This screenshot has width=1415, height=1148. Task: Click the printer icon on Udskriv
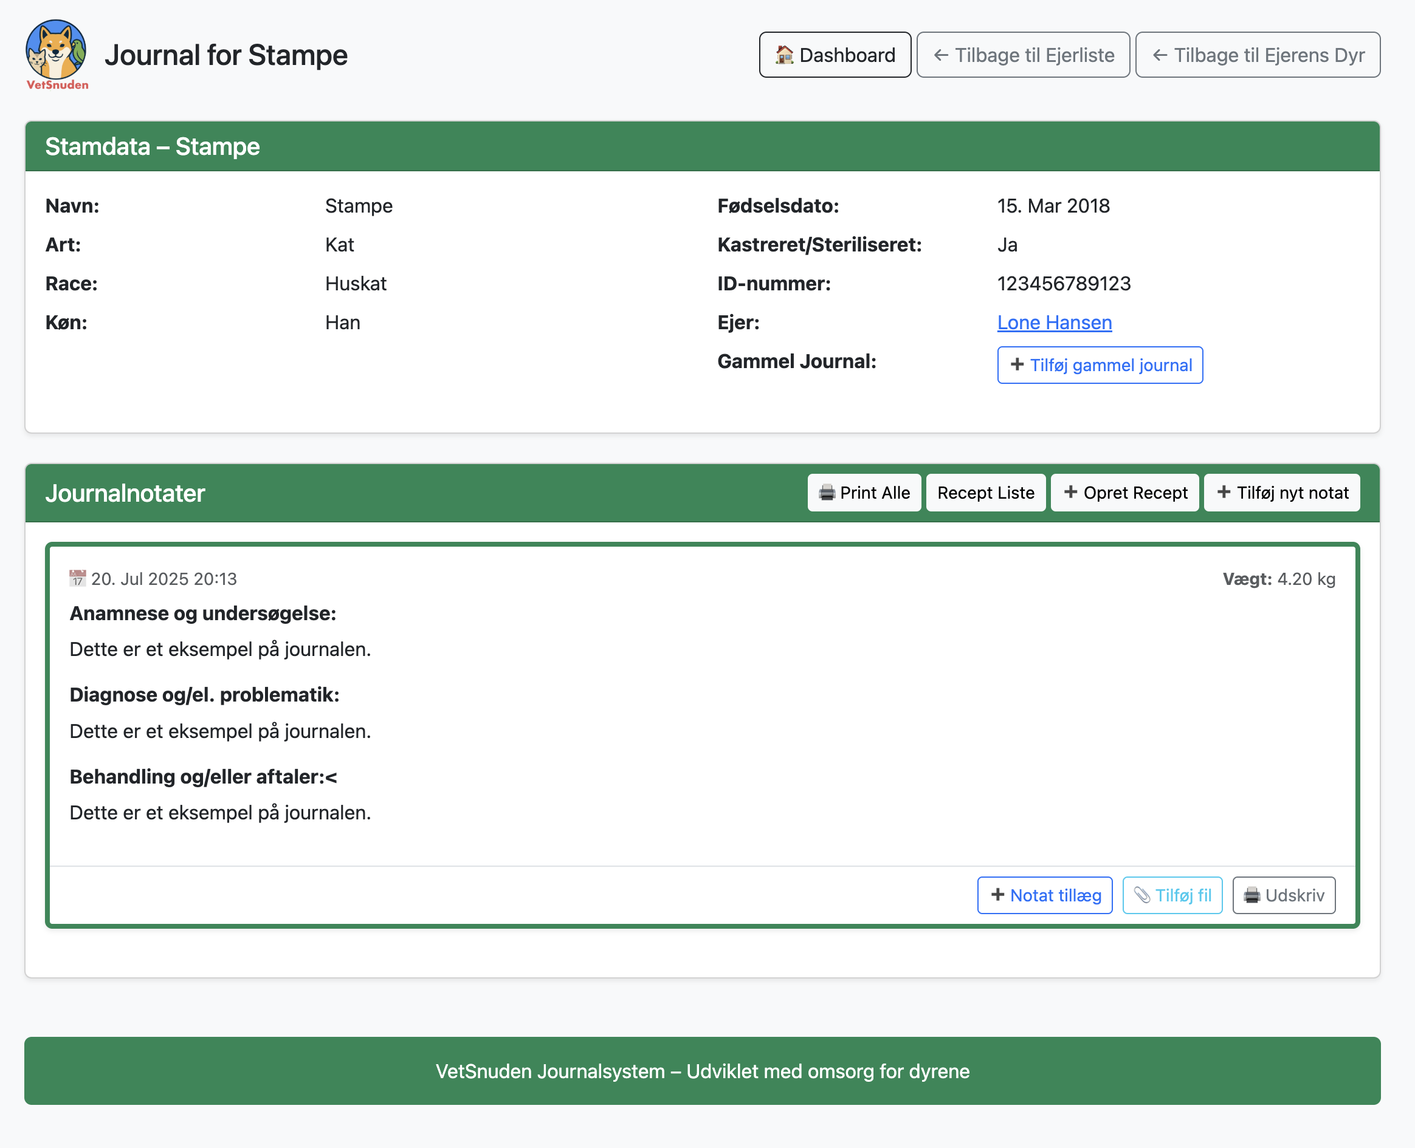[1252, 895]
